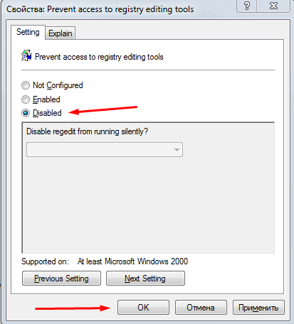Close the properties dialog with the X button

(273, 6)
